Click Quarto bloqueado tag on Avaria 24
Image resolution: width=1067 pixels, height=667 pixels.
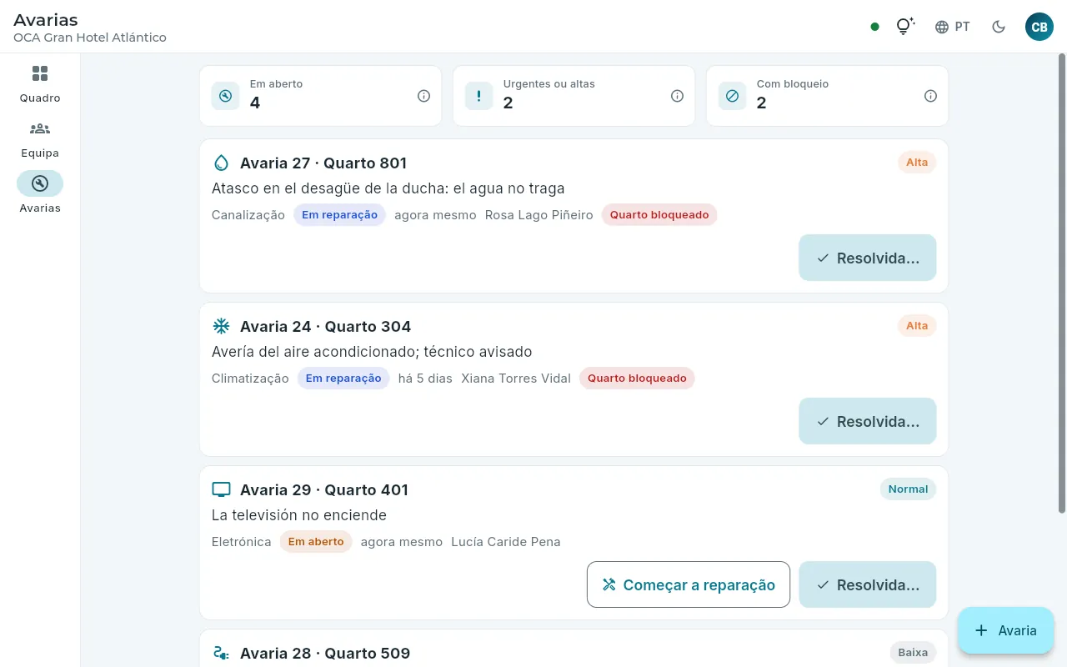[x=637, y=379]
